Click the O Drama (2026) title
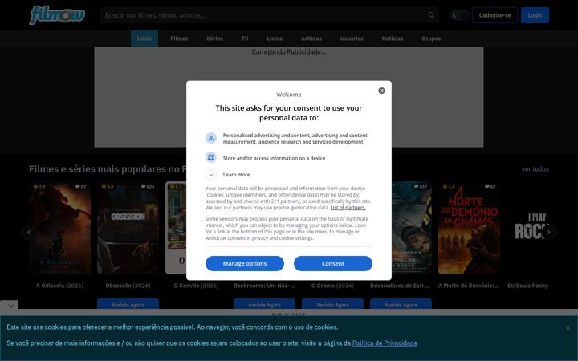Viewport: 578px width, 361px height. click(332, 286)
